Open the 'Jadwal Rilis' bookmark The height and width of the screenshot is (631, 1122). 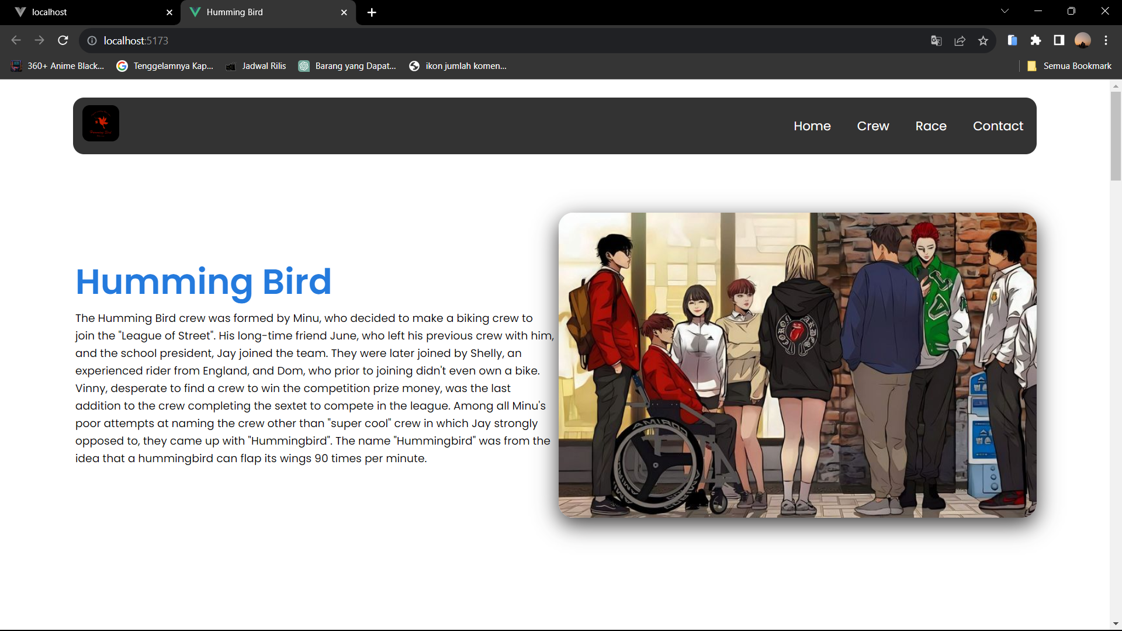click(x=256, y=66)
